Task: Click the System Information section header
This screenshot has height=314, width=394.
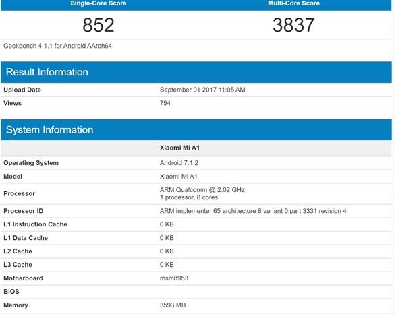Action: point(196,130)
